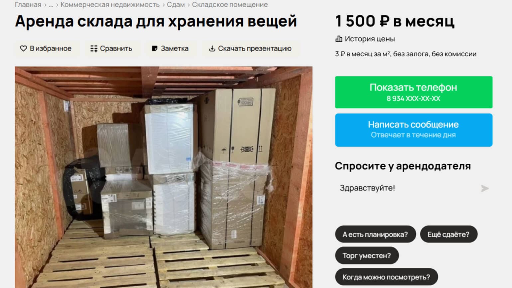Viewport: 512px width, 288px height.
Task: Click the green 'Показать телефон' button
Action: 414,92
